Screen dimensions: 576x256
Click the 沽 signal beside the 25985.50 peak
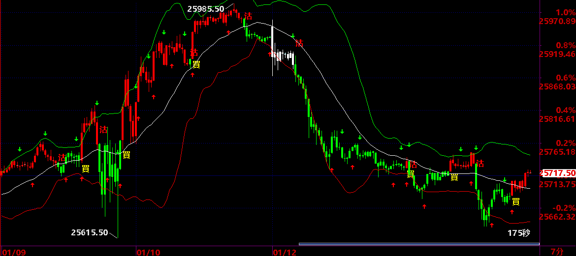tap(249, 15)
